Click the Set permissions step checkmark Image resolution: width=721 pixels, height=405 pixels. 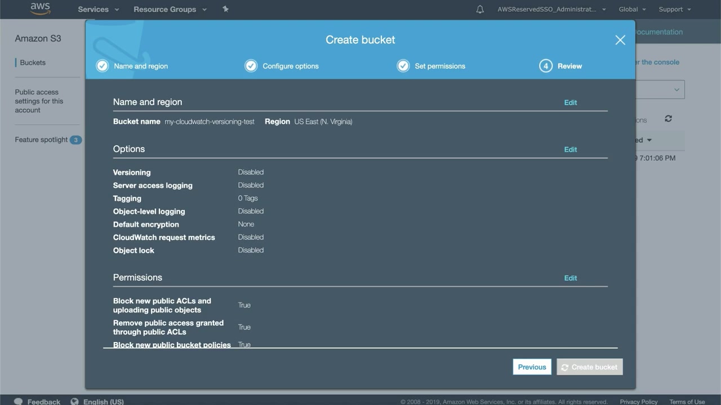(x=403, y=66)
